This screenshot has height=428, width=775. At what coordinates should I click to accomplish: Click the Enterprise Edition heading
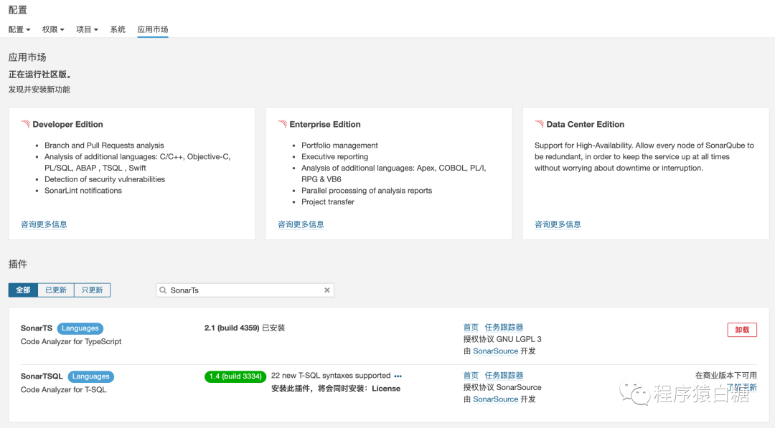click(x=325, y=125)
